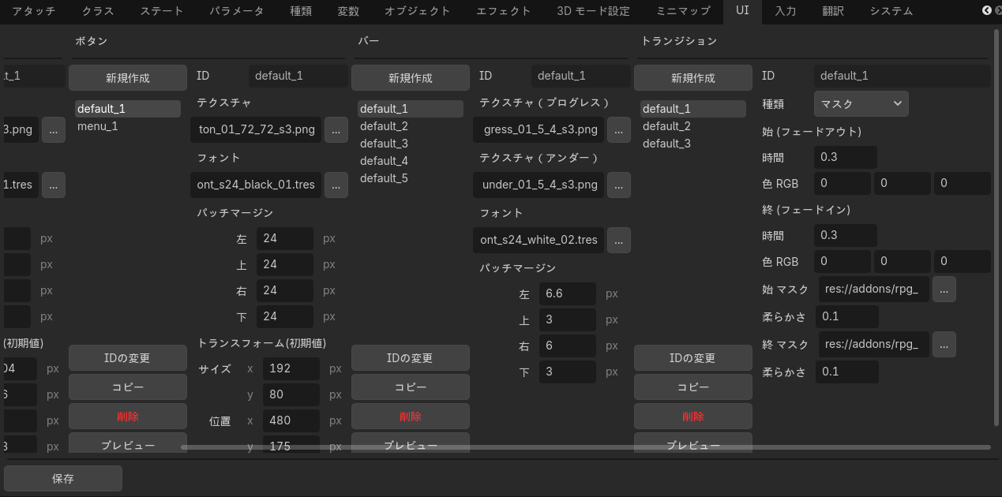1002x497 pixels.
Task: Click the first フェードアウト 色 RGB field
Action: pyautogui.click(x=843, y=183)
